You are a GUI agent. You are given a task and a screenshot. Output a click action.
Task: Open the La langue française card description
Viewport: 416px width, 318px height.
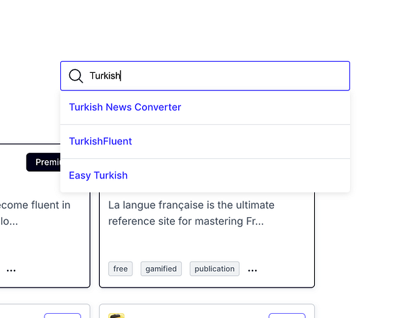(x=191, y=213)
